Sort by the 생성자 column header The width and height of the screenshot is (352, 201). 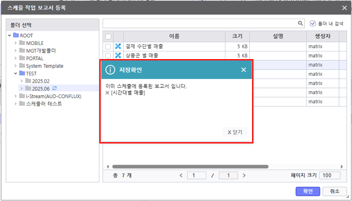322,36
